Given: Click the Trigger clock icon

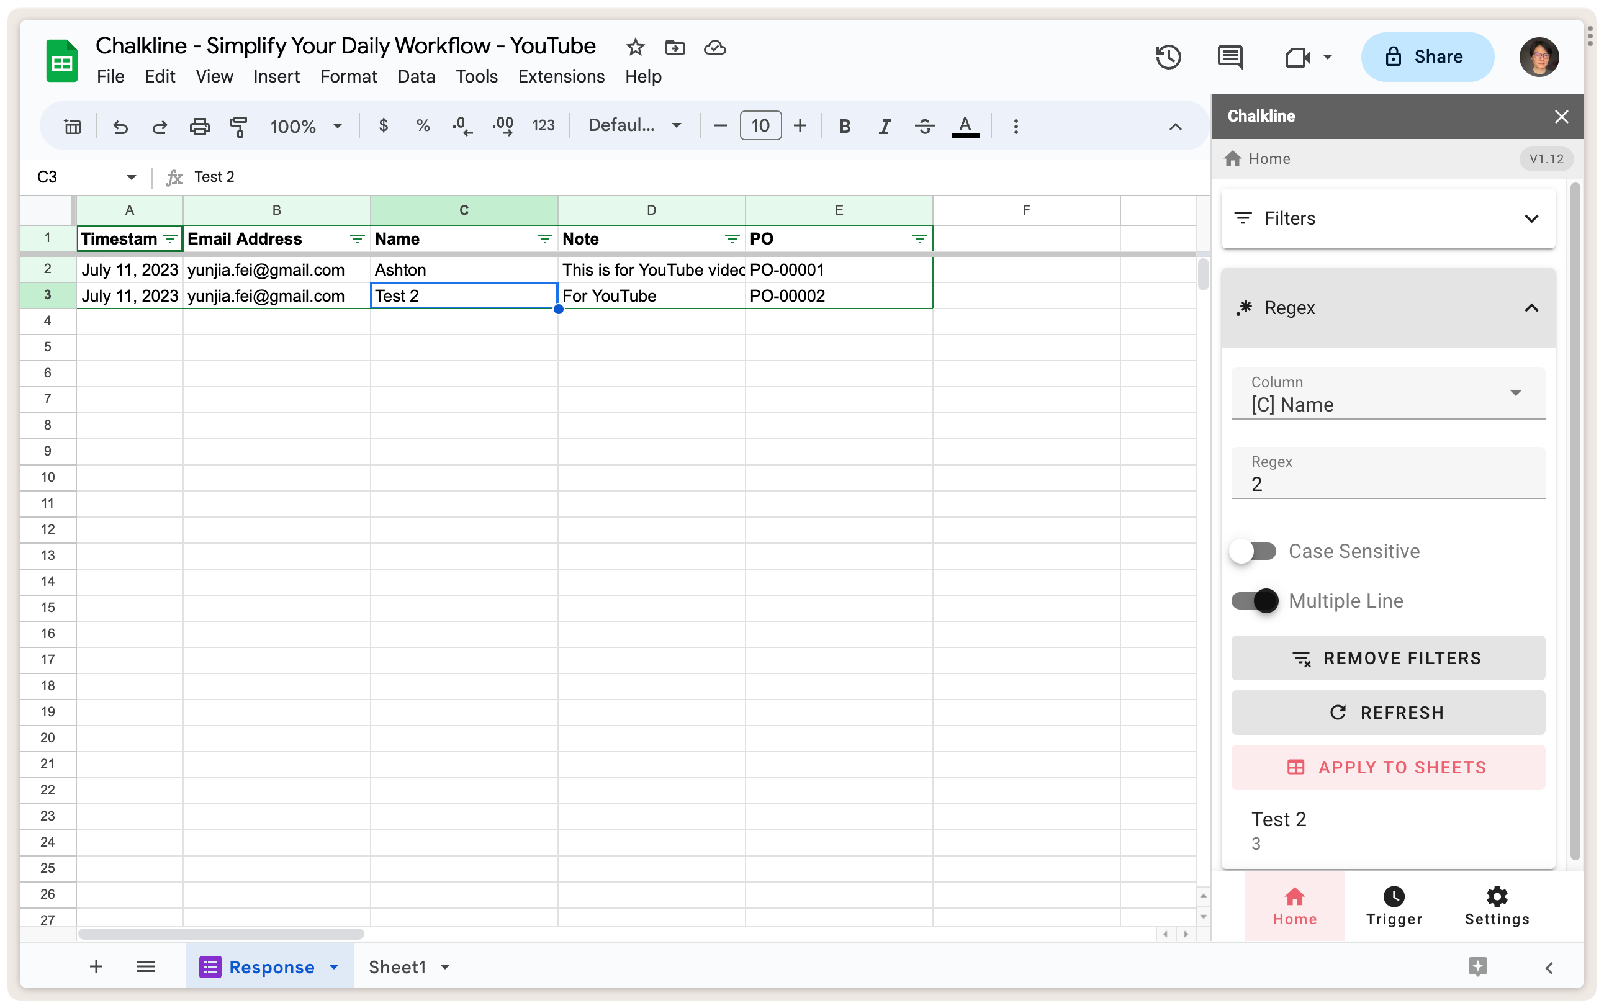Looking at the screenshot, I should pos(1394,897).
